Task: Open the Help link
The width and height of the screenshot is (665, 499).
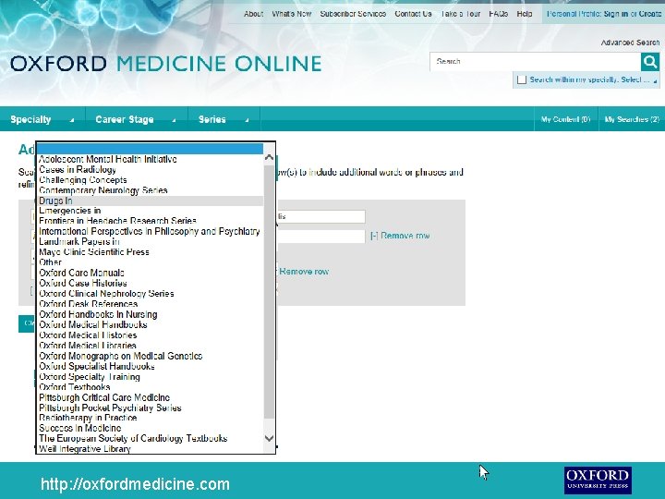Action: [525, 14]
